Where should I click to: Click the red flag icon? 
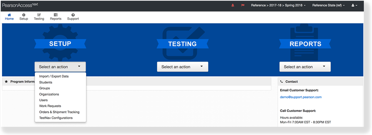243,5
